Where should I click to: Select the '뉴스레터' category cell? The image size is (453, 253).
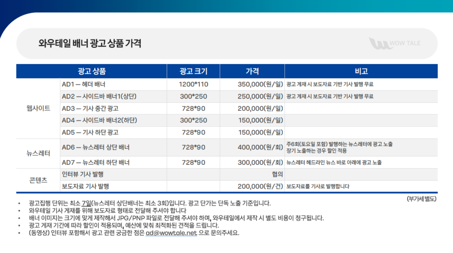(38, 153)
